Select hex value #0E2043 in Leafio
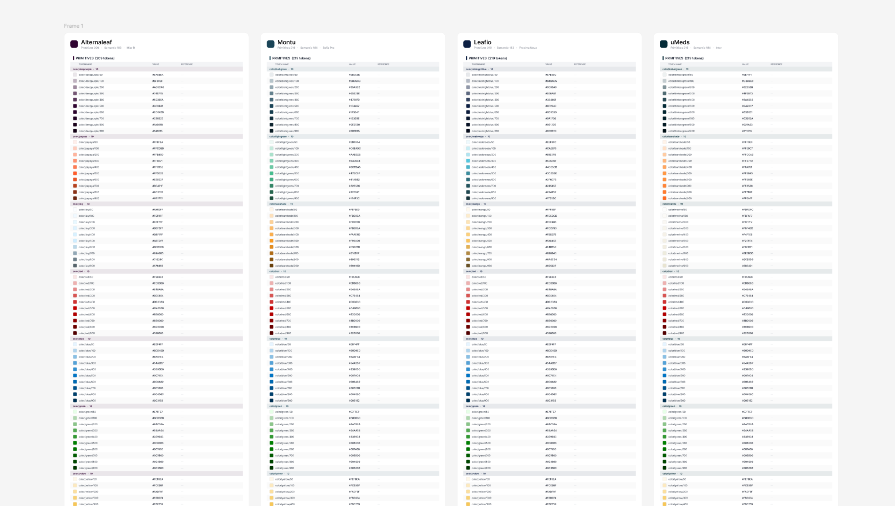The height and width of the screenshot is (506, 895). click(x=551, y=106)
